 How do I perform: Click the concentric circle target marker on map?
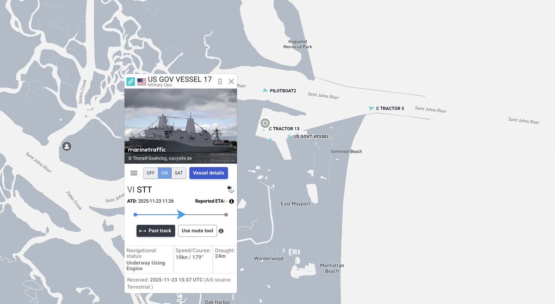(x=265, y=123)
